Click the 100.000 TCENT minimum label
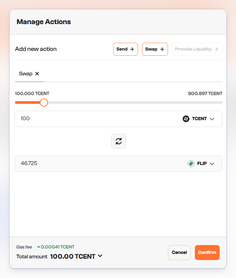 click(x=32, y=94)
